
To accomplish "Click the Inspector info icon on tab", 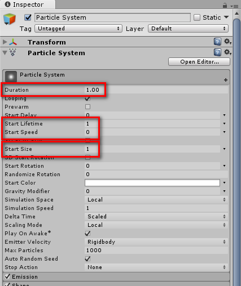I will (x=7, y=4).
